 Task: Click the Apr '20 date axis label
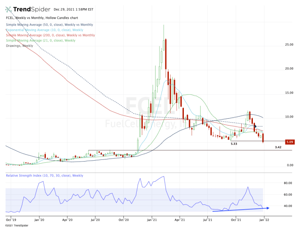[67, 220]
